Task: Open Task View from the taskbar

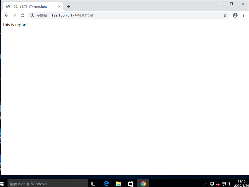Action: coord(94,184)
